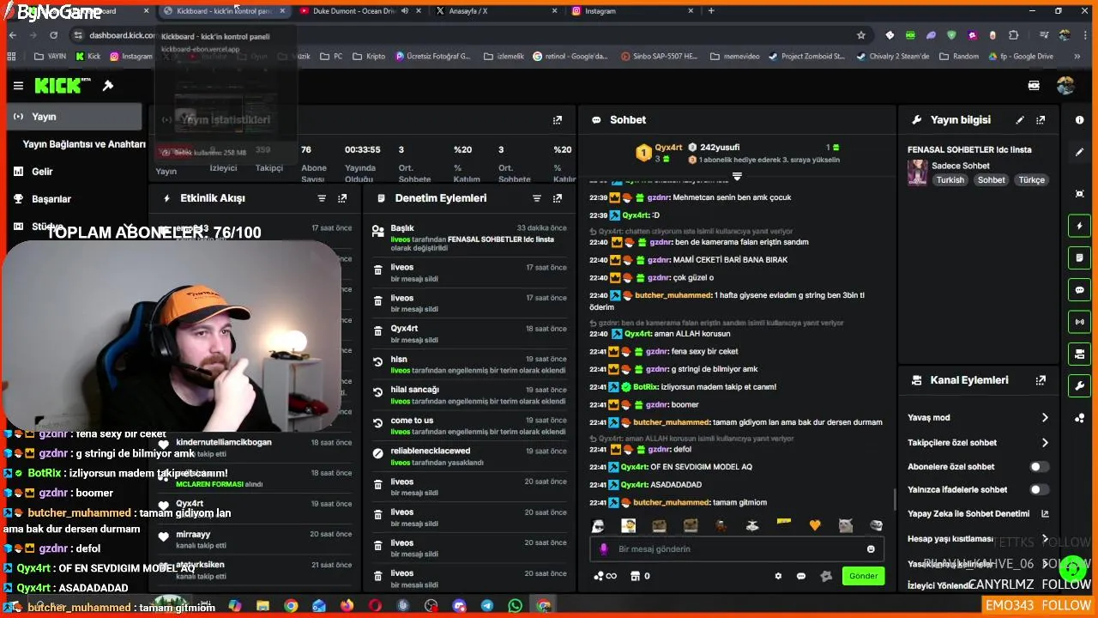Collapse the leaderboard arrow under Qyx4rt
Image resolution: width=1098 pixels, height=618 pixels.
737,176
